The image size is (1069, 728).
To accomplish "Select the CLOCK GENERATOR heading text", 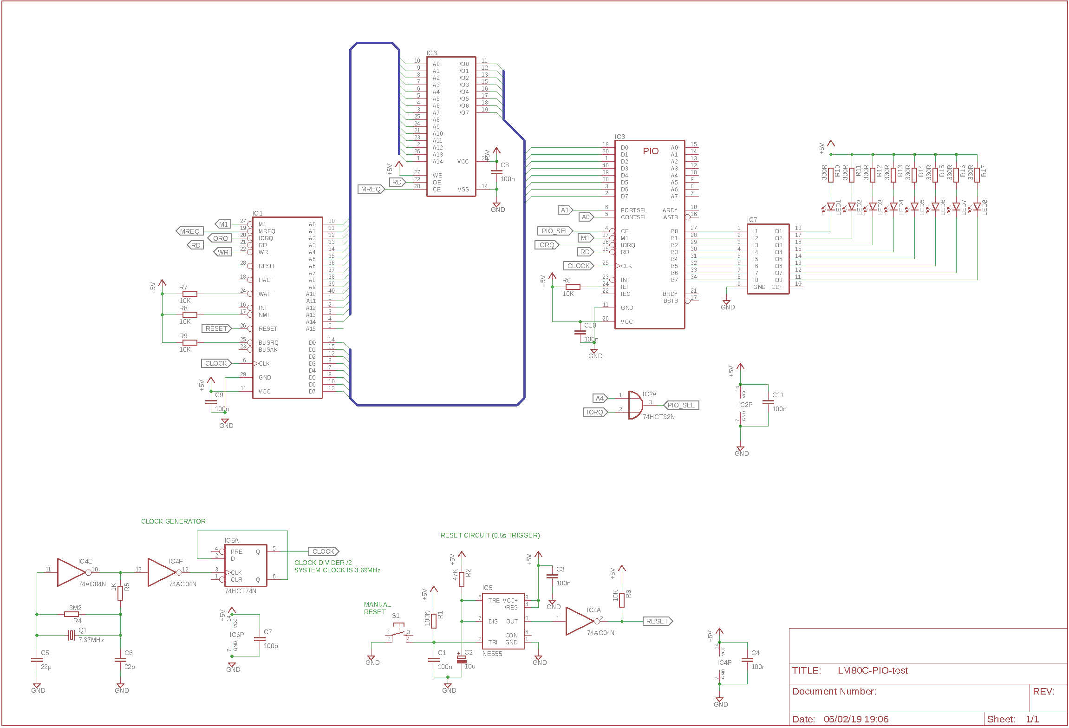I will (x=173, y=521).
